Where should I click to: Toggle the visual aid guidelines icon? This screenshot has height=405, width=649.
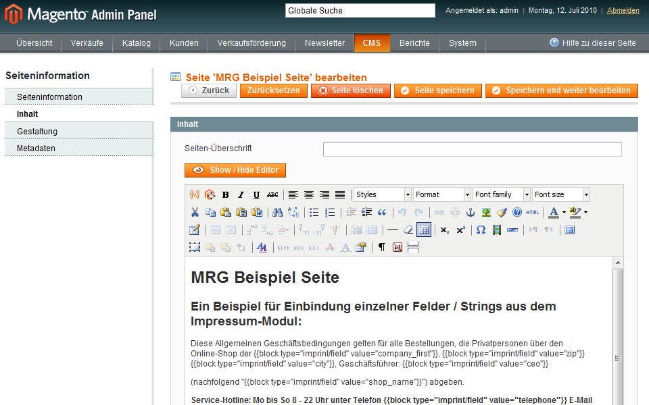pyautogui.click(x=424, y=230)
